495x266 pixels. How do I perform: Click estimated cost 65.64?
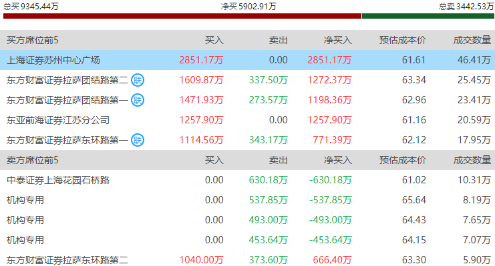pyautogui.click(x=414, y=200)
